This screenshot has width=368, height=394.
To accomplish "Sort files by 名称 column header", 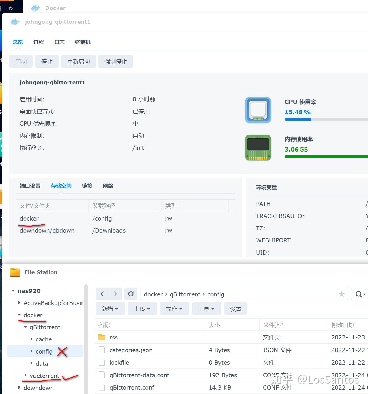I will (150, 325).
